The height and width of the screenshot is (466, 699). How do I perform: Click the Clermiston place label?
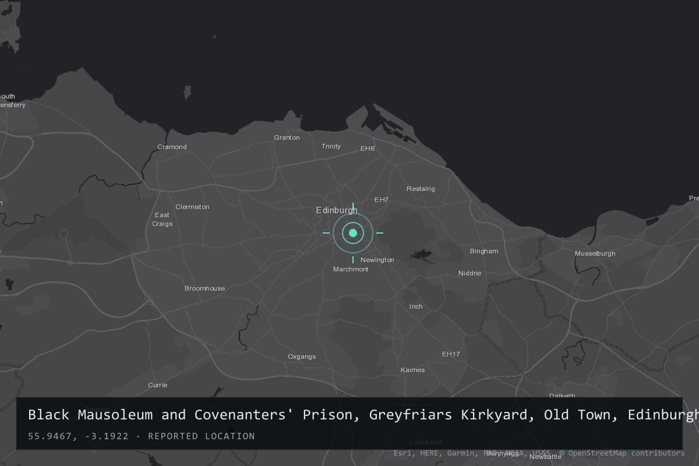(x=192, y=207)
